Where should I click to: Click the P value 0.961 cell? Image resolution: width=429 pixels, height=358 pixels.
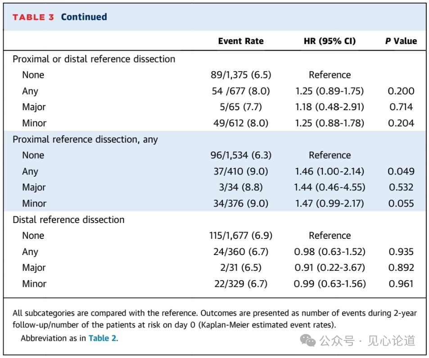coord(401,284)
